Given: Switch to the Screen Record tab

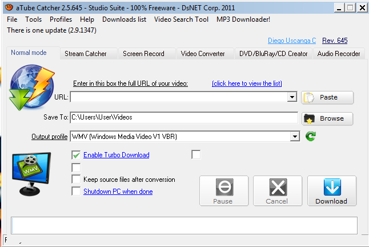Looking at the screenshot, I should click(x=147, y=54).
